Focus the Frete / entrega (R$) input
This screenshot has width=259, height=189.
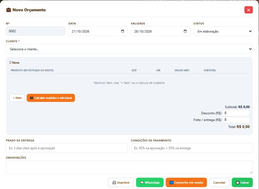[236, 120]
